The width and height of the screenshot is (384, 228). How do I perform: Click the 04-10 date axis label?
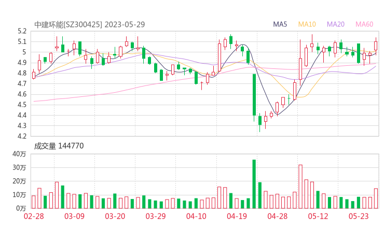coord(196,216)
